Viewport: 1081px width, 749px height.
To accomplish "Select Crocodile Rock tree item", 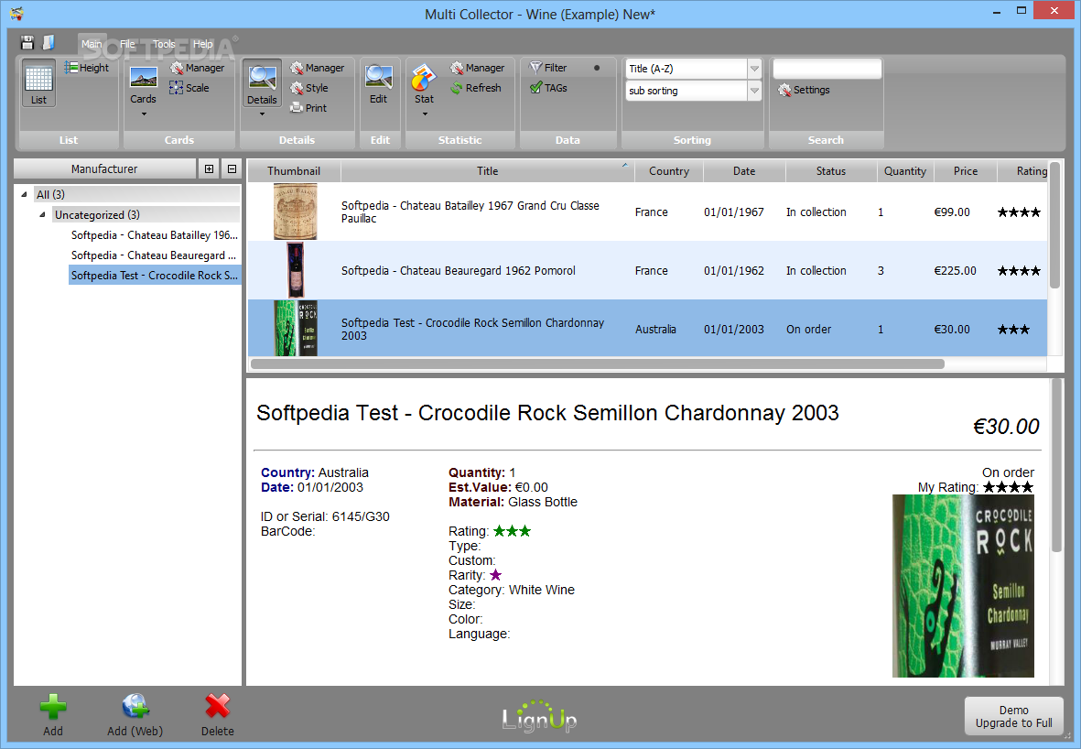I will pos(155,276).
